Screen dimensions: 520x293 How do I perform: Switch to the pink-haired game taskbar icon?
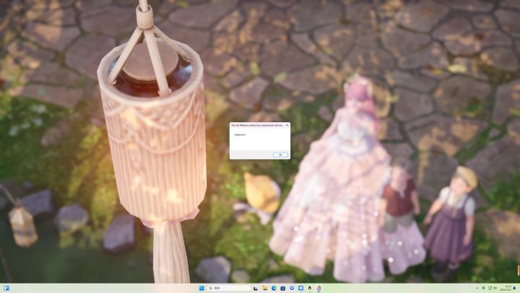318,288
